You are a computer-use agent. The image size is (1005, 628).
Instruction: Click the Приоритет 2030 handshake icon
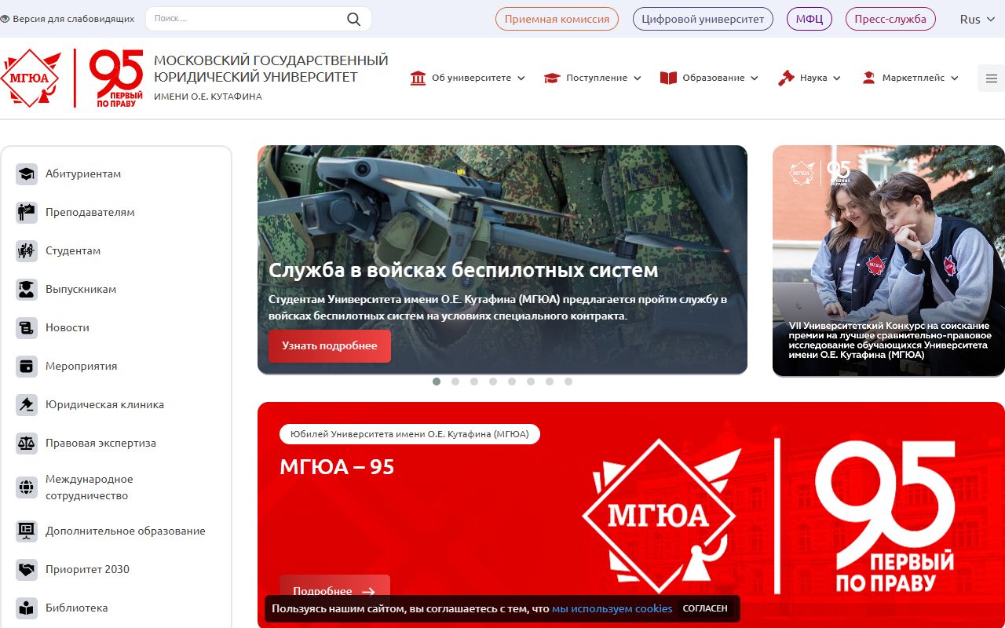coord(27,570)
